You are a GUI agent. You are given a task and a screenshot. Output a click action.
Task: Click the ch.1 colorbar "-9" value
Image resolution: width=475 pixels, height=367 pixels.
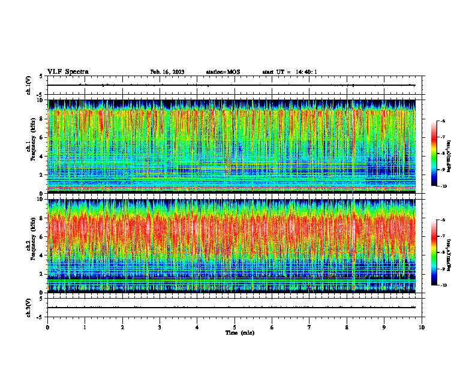443,170
